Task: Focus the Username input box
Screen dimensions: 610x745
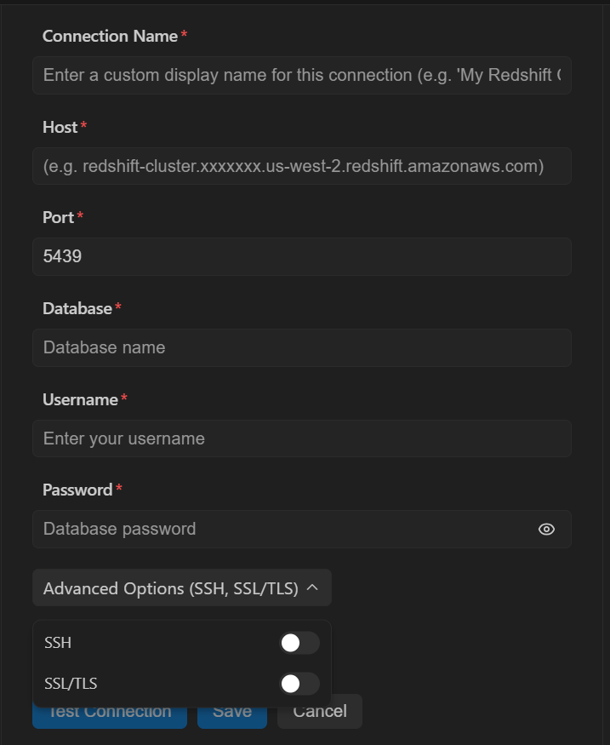Action: coord(302,438)
